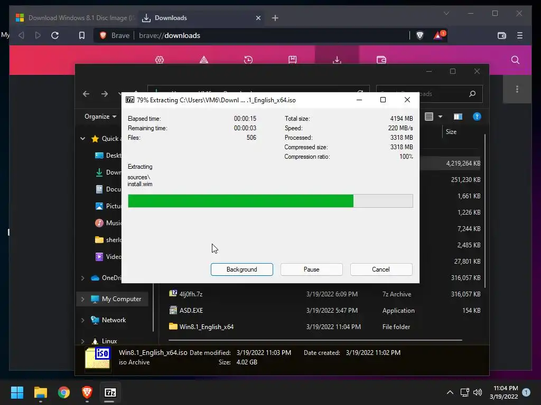The height and width of the screenshot is (405, 541).
Task: Expand the My Computer tree node
Action: [x=82, y=300]
